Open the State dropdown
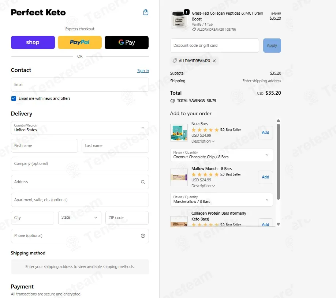Screen dimensions: 336x298 (x=80, y=218)
